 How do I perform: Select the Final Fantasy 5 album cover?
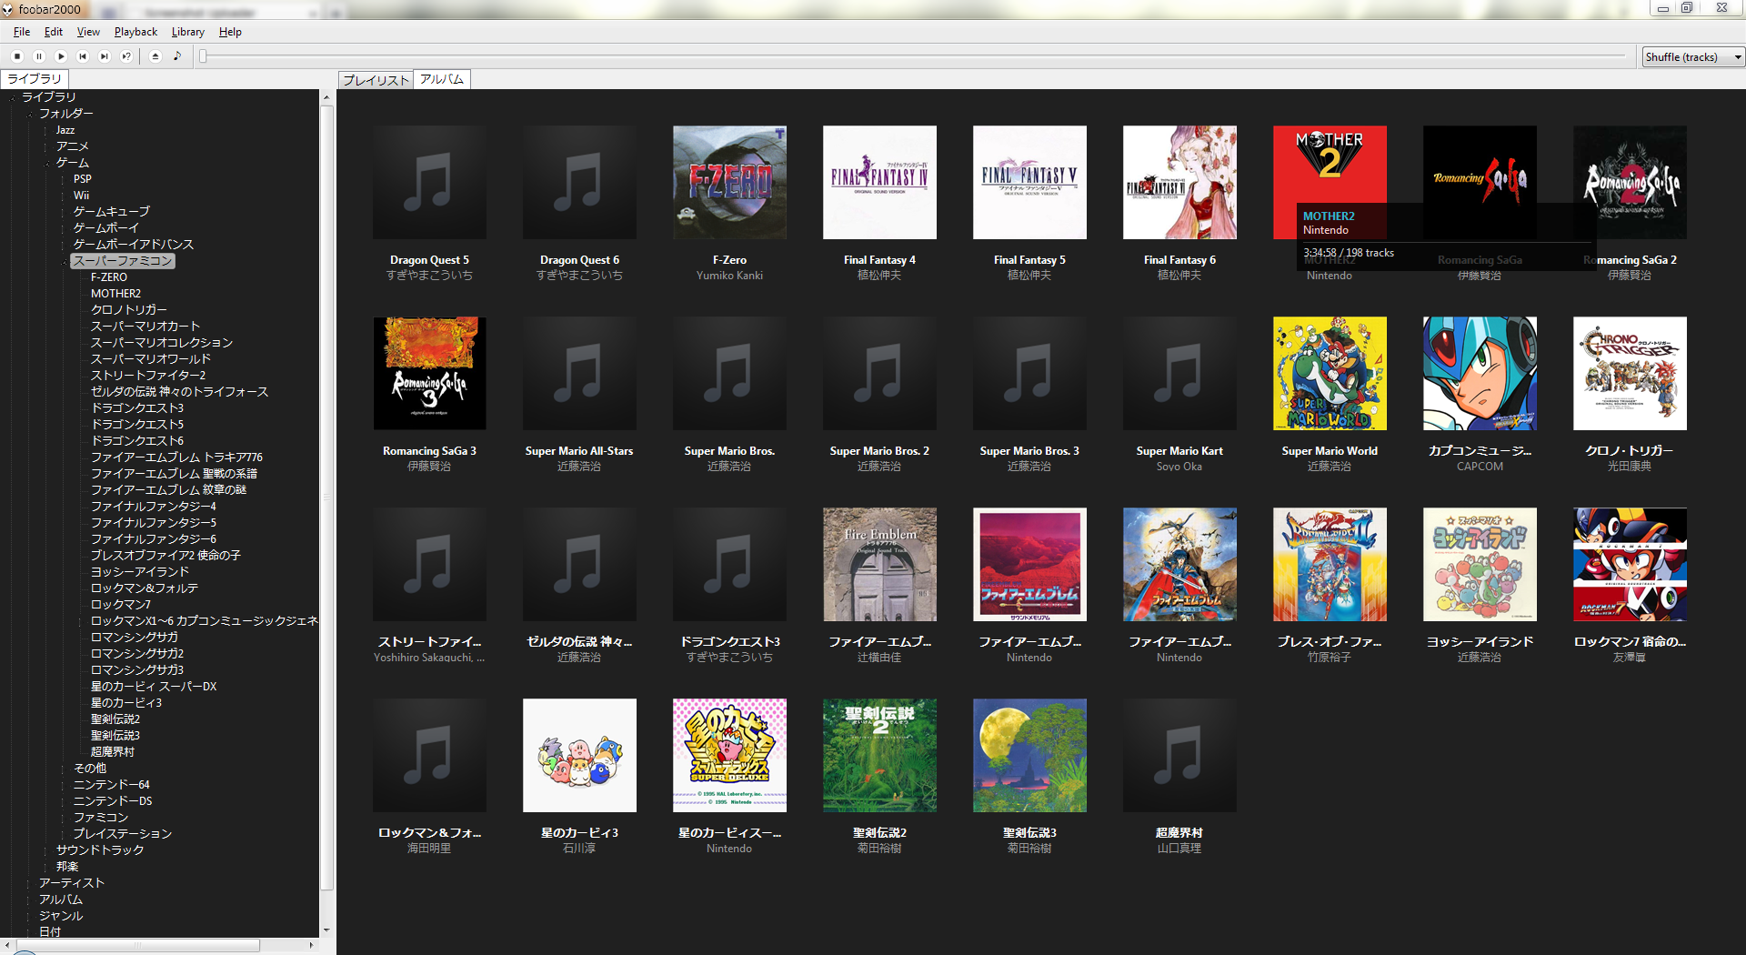click(1029, 183)
